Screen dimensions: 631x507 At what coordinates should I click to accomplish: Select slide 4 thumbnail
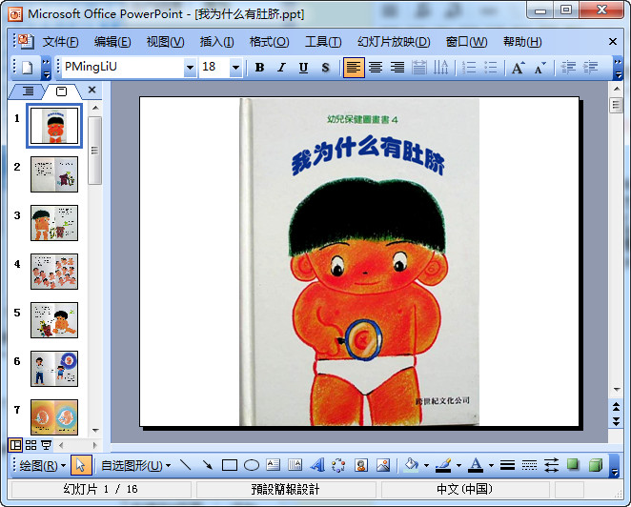pyautogui.click(x=54, y=272)
